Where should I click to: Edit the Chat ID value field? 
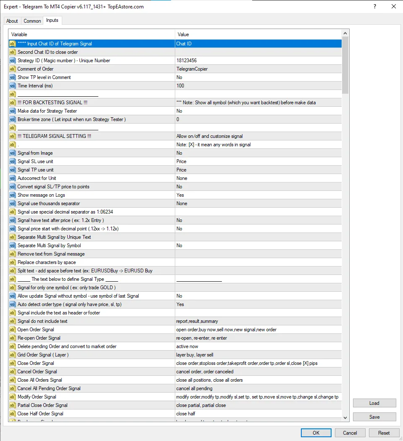click(258, 44)
